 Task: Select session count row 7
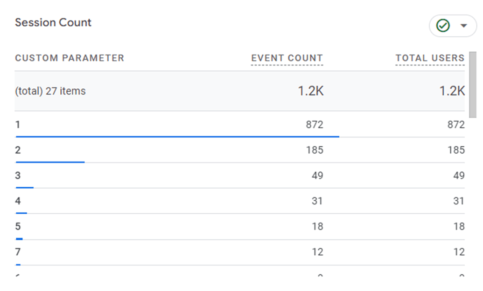[x=18, y=251]
